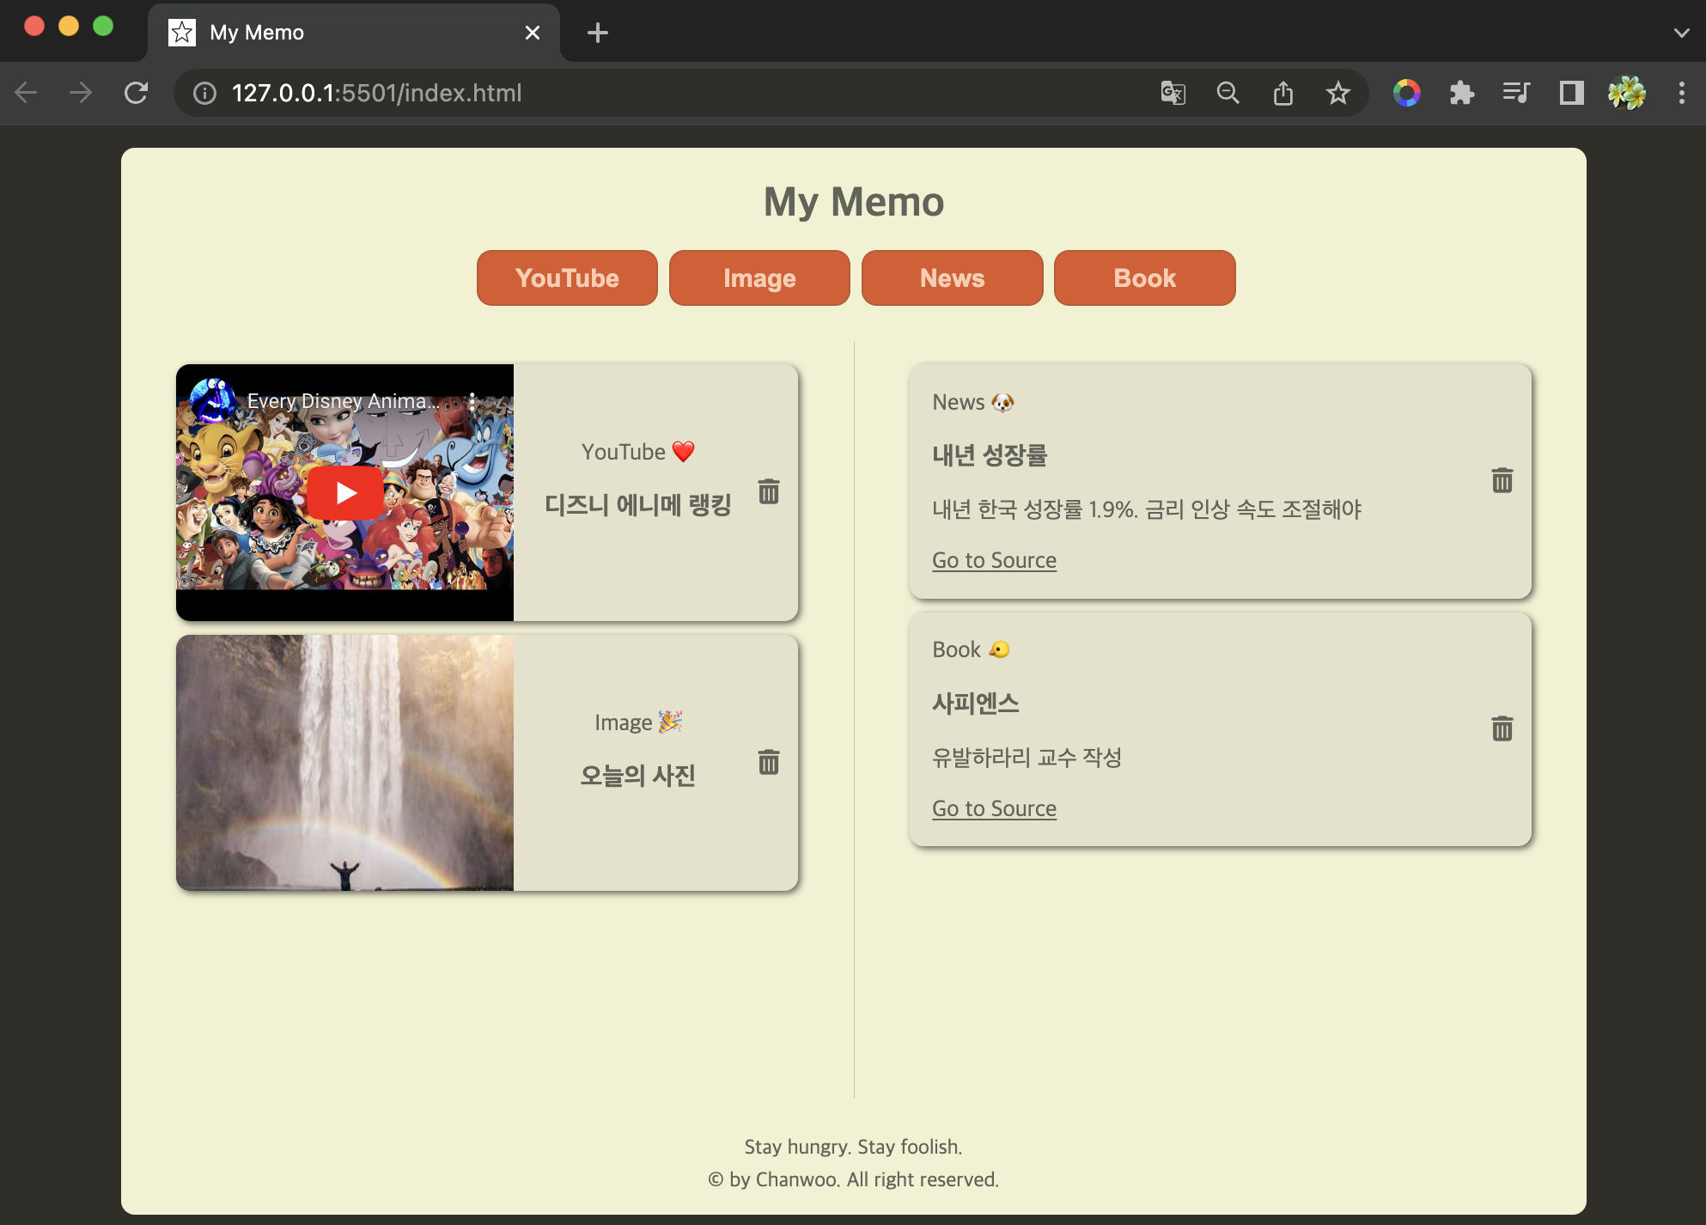Viewport: 1706px width, 1225px height.
Task: Open Go to Source for the News memo
Action: pyautogui.click(x=994, y=560)
